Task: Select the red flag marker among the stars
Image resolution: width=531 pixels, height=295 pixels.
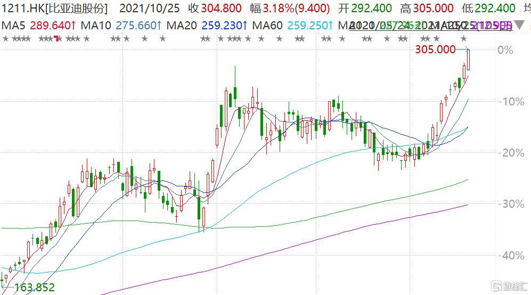Action: coord(56,39)
